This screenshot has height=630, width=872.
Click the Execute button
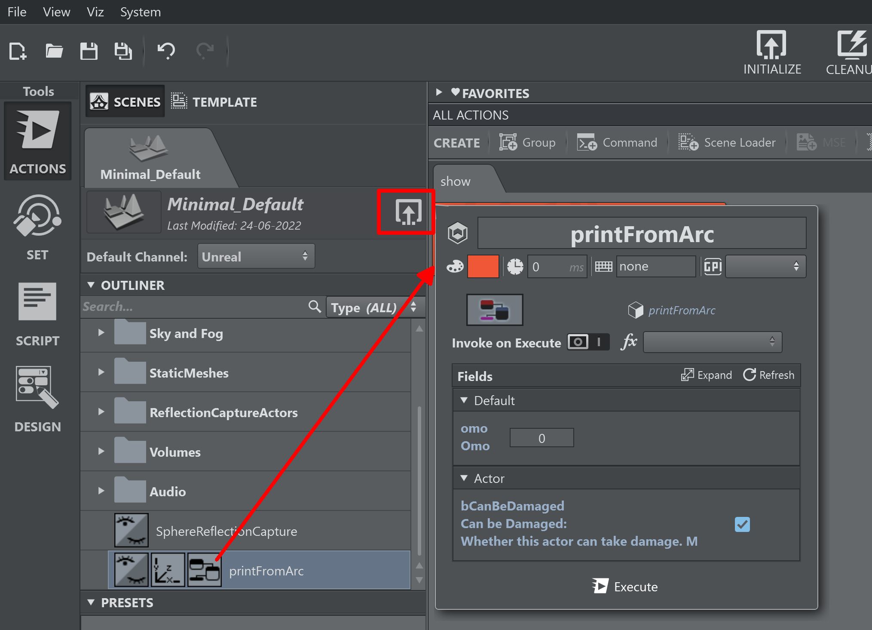(624, 585)
